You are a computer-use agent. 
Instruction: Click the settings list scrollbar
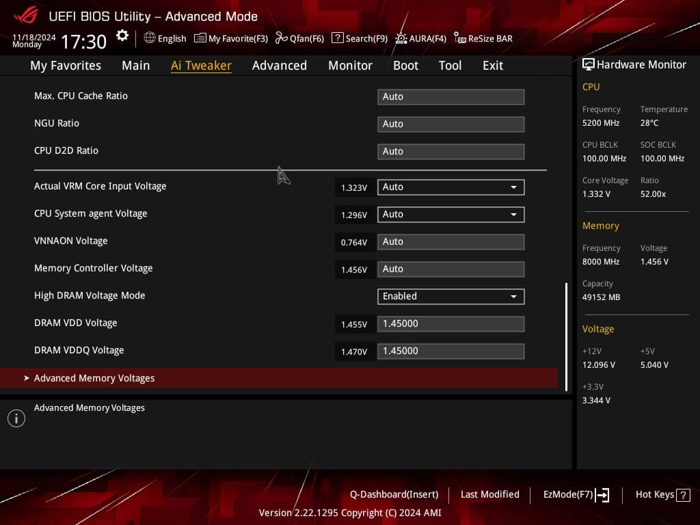point(566,337)
